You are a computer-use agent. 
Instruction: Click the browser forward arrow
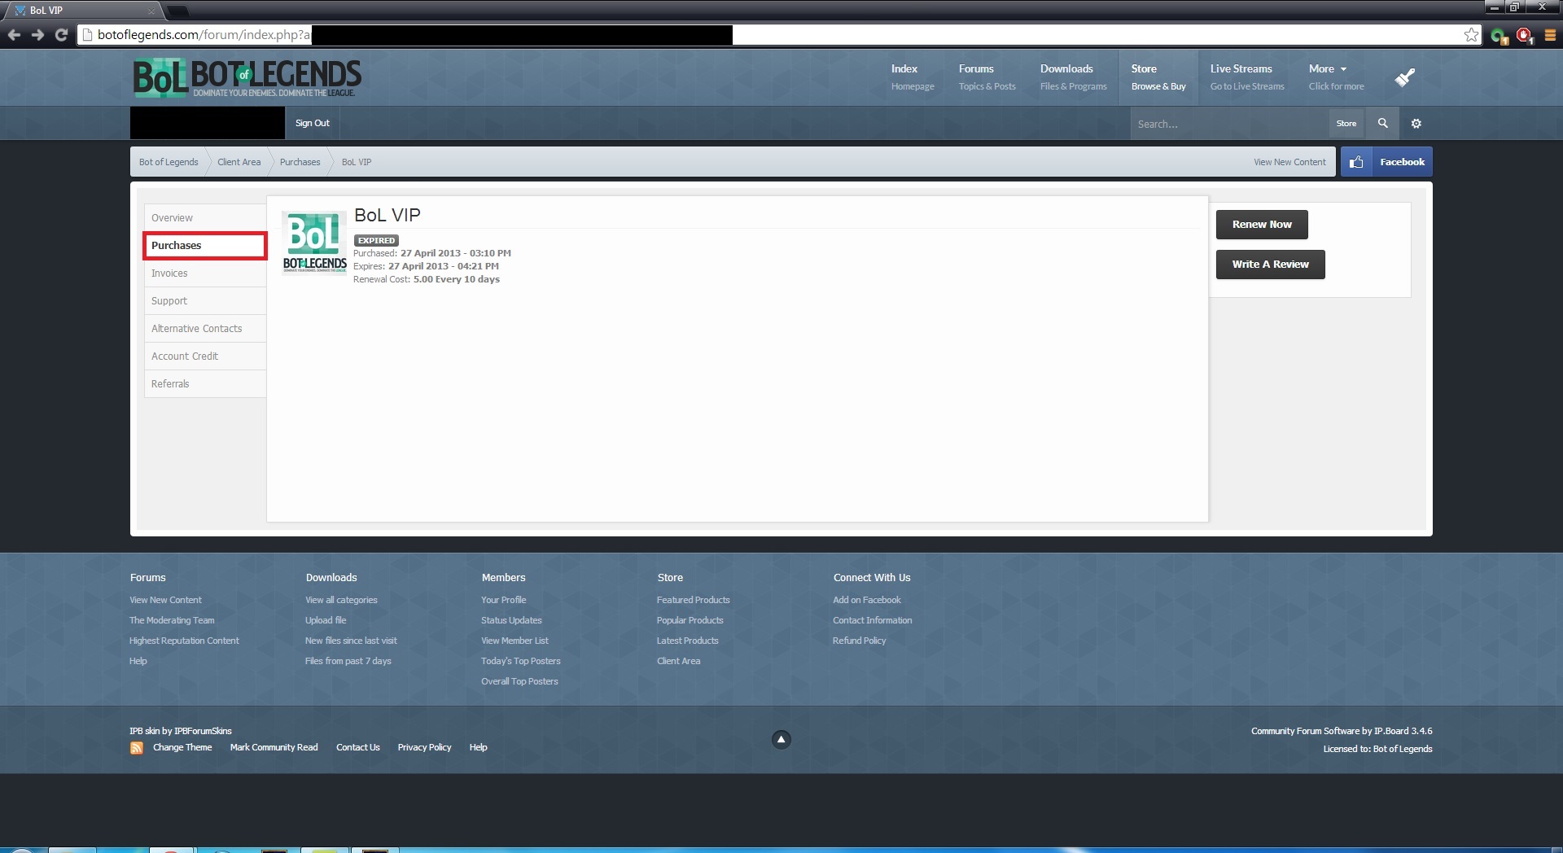click(x=37, y=35)
